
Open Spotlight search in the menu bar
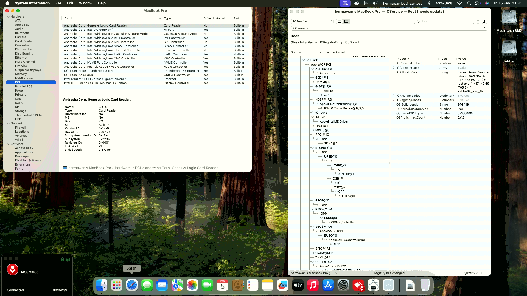coord(469,3)
